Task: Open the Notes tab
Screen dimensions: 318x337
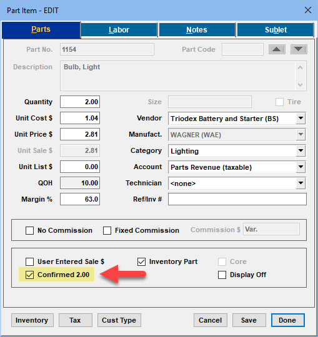Action: pos(197,30)
